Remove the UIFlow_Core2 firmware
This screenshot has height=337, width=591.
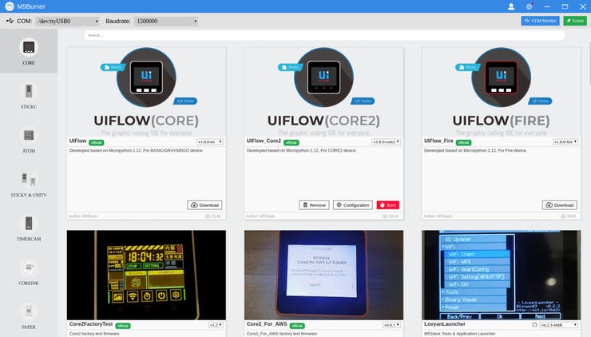[x=314, y=205]
